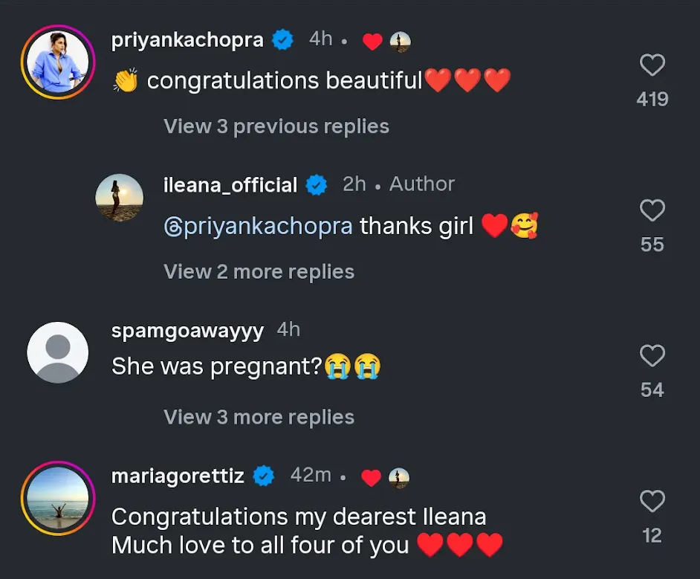Image resolution: width=700 pixels, height=579 pixels.
Task: Open ileana_official username link
Action: click(230, 185)
